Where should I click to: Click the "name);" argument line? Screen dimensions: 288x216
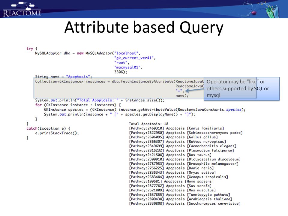(x=182, y=95)
